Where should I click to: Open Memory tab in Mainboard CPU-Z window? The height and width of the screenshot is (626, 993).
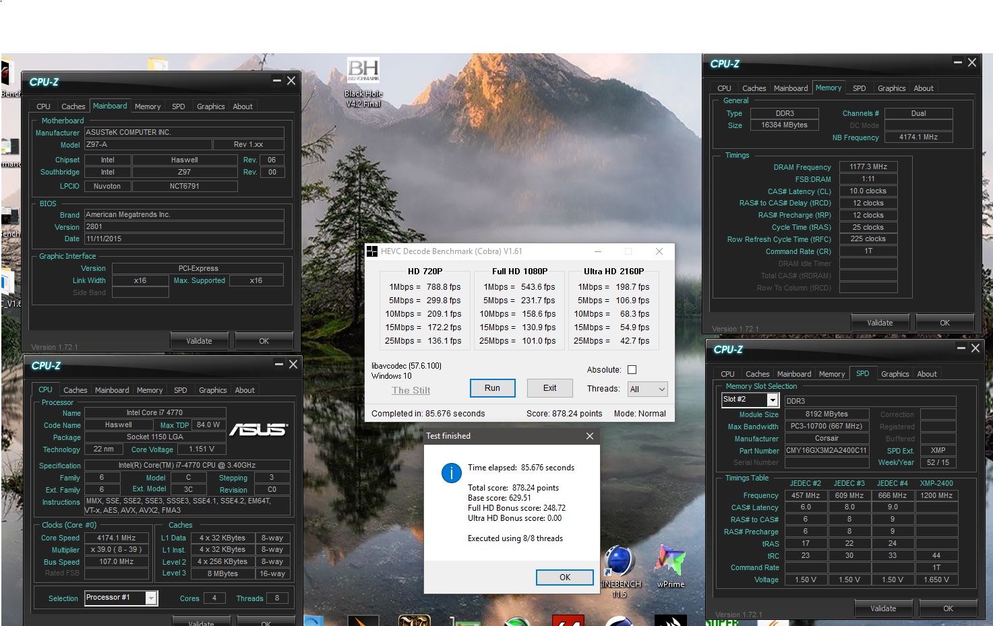click(x=148, y=106)
